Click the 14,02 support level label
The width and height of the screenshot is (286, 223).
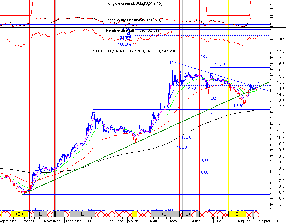[211, 98]
